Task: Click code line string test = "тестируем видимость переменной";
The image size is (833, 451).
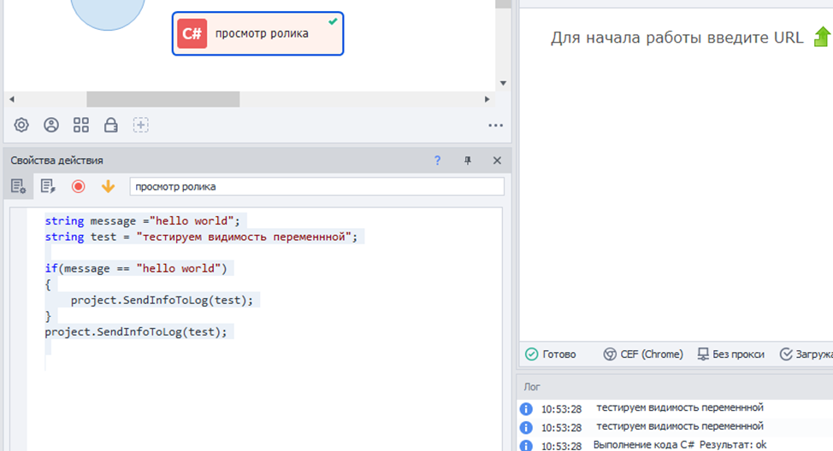Action: tap(201, 237)
